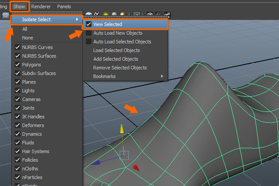The height and width of the screenshot is (186, 279).
Task: Choose Remove Selected Objects
Action: [120, 67]
